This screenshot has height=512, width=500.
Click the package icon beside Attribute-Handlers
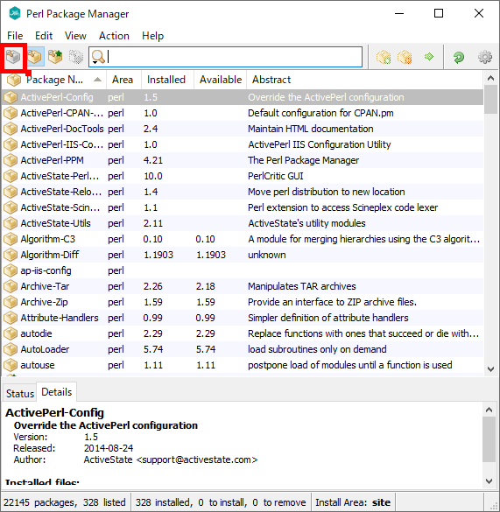point(11,318)
